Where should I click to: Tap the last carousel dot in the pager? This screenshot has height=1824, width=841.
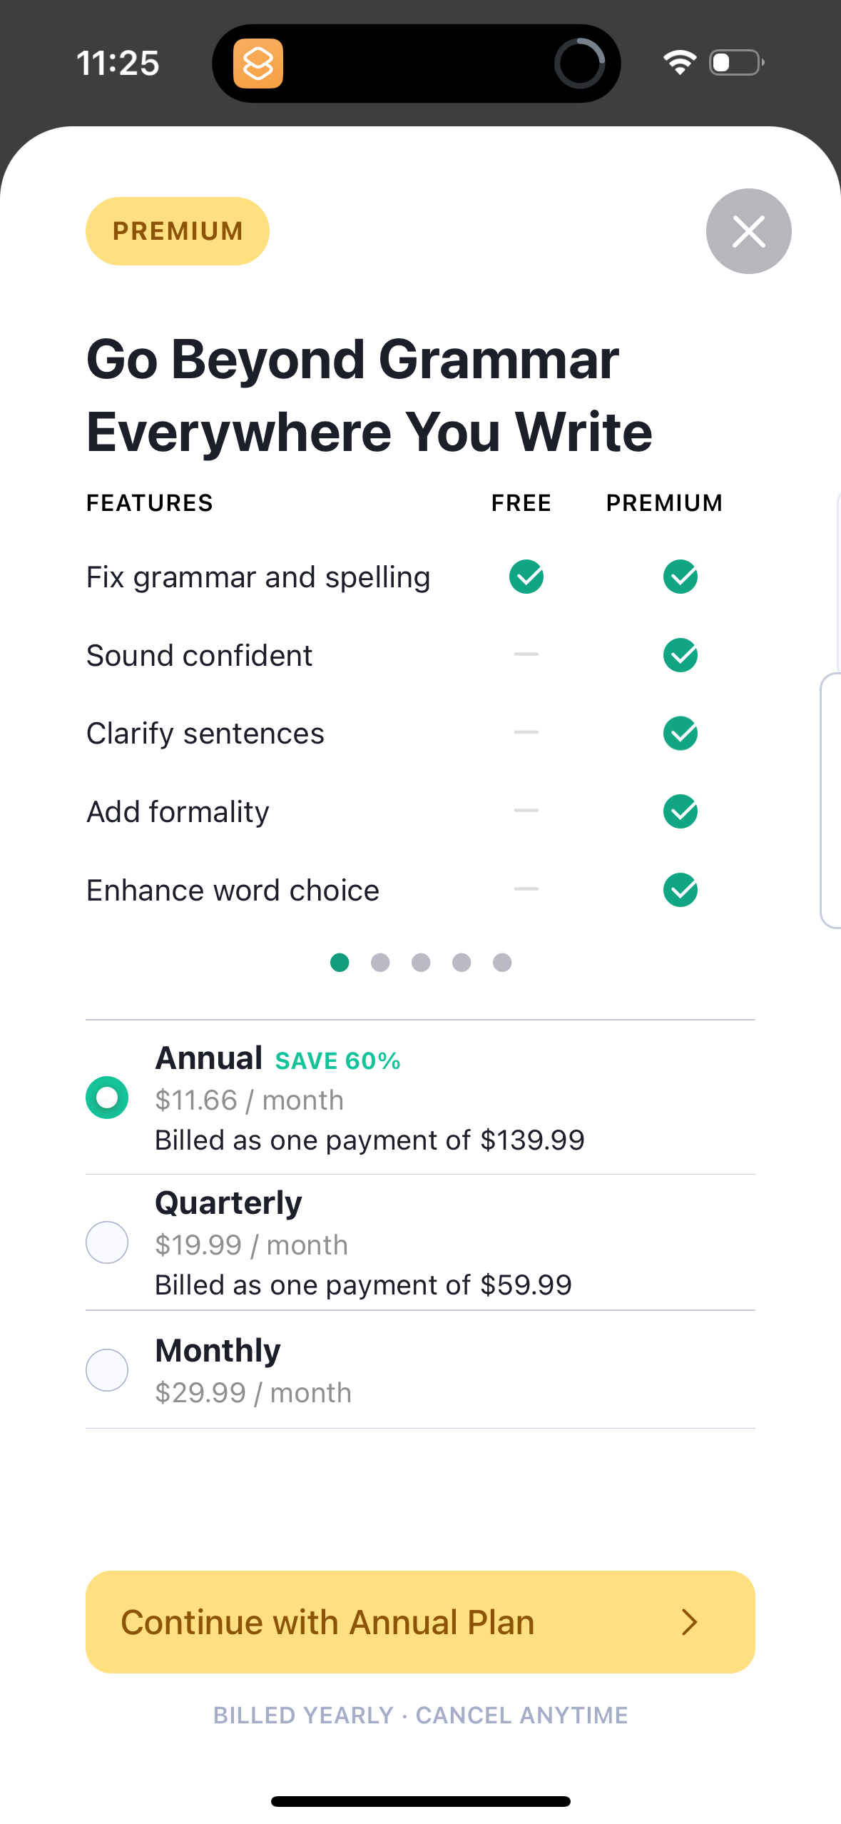click(502, 963)
